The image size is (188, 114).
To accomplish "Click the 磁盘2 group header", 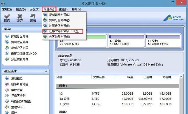I will 63,112.
